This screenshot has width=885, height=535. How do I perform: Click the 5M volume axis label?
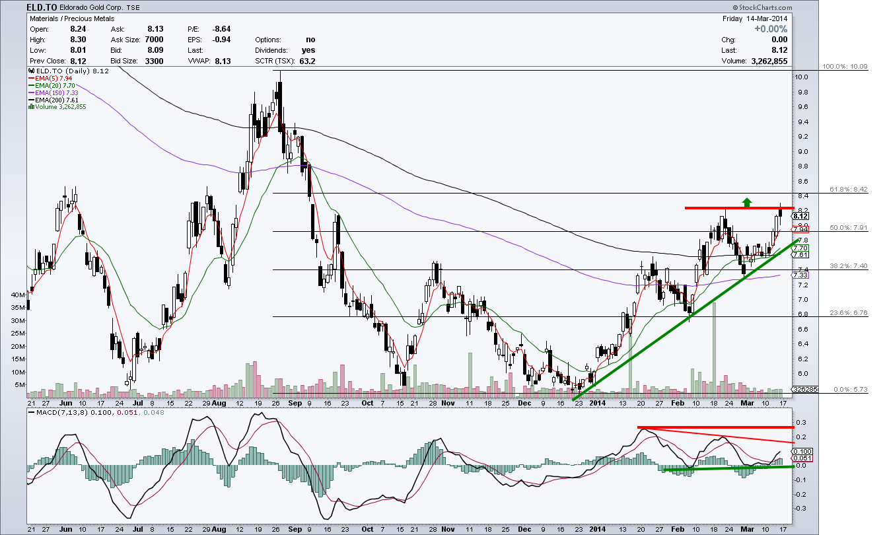(20, 384)
